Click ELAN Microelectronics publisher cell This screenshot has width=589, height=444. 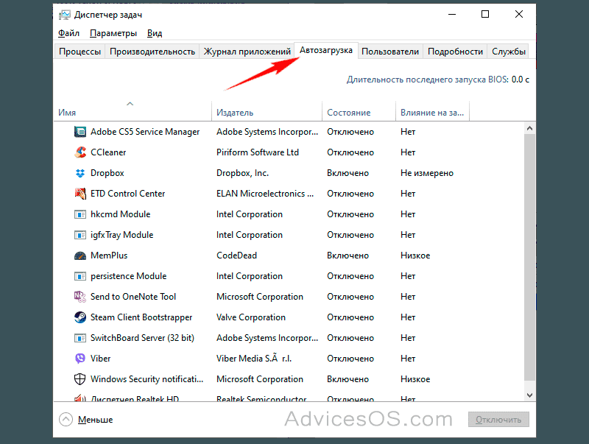point(265,194)
